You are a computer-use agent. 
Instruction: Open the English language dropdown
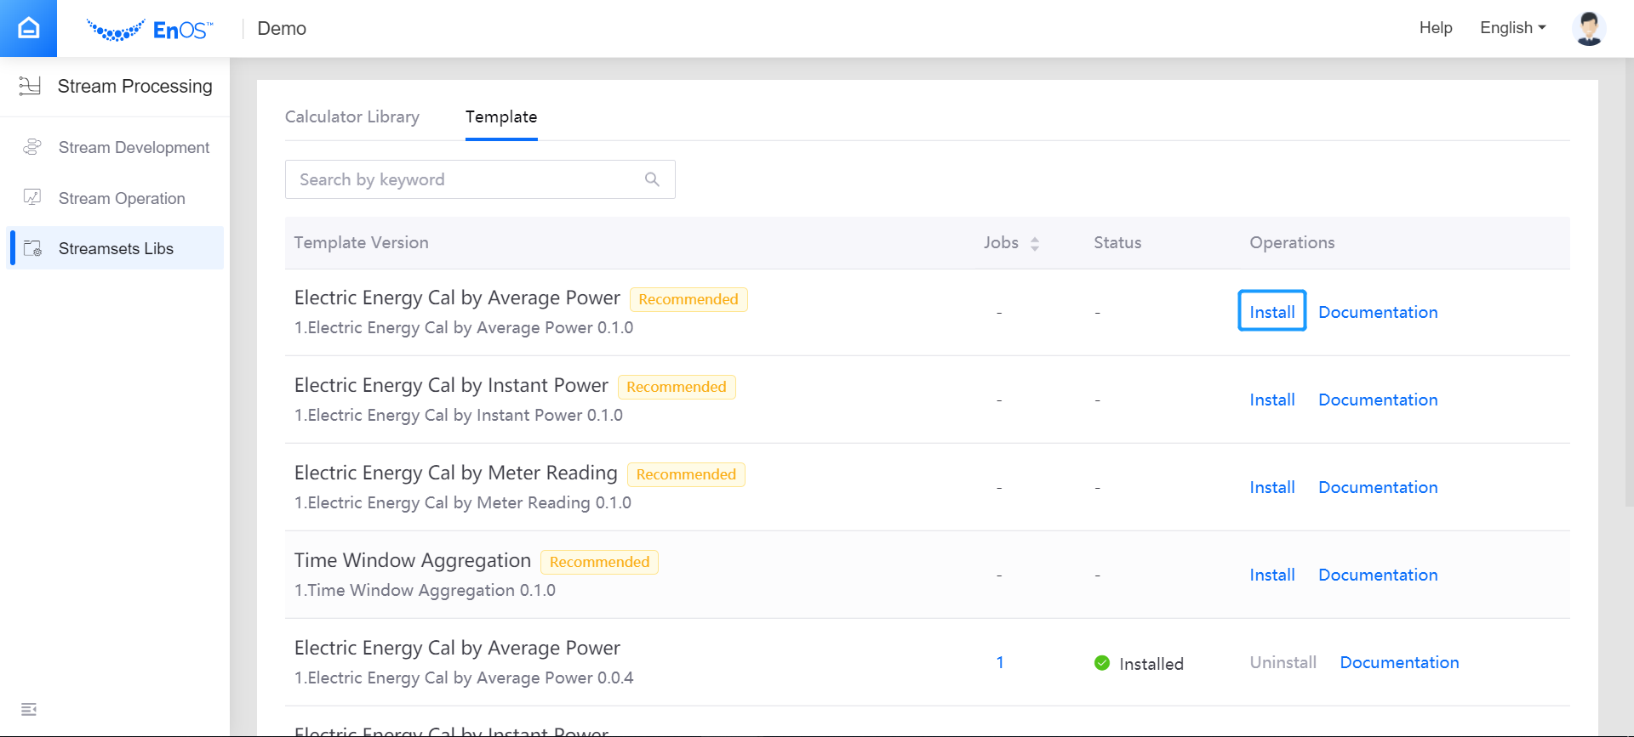tap(1512, 28)
